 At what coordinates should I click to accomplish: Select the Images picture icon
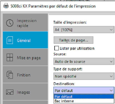pyautogui.click(x=10, y=92)
